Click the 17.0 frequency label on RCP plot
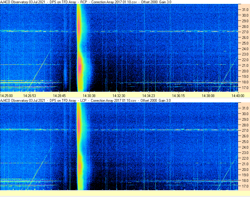Screen dimensions: 250x197 coord(245,88)
